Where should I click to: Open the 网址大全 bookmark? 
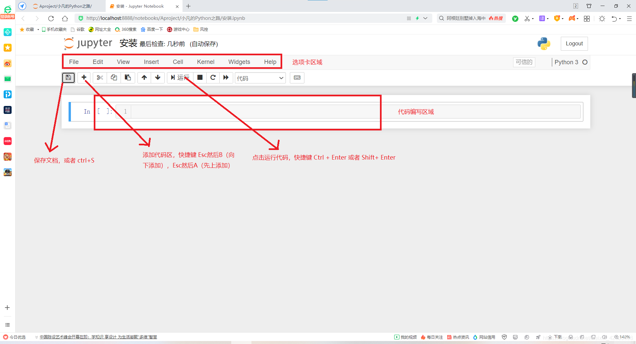(100, 29)
